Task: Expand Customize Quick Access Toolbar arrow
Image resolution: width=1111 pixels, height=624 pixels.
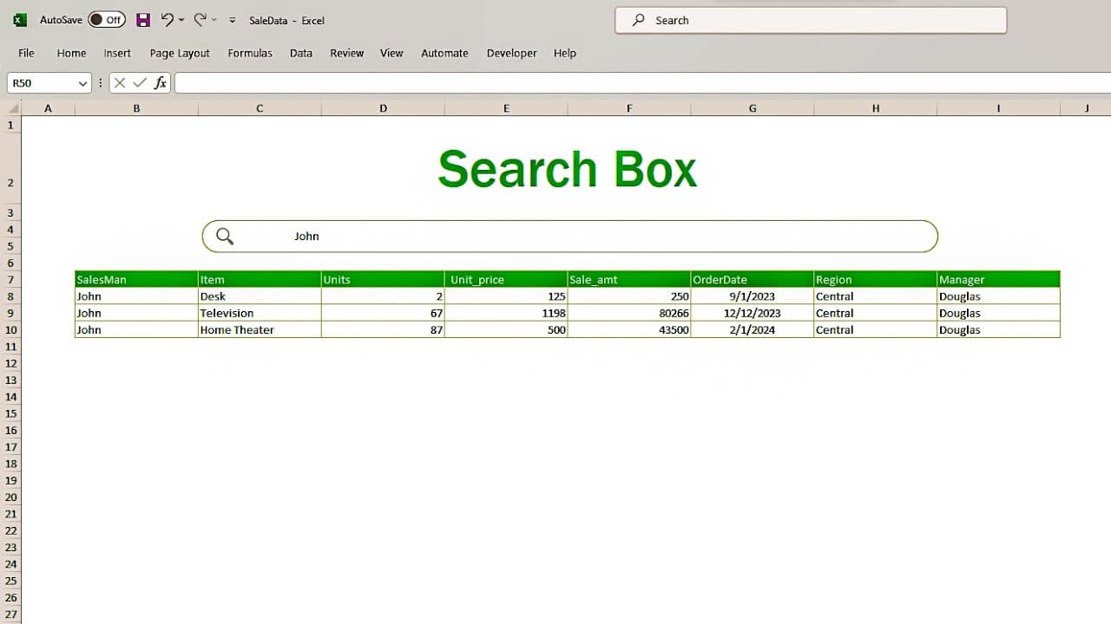Action: (x=232, y=20)
